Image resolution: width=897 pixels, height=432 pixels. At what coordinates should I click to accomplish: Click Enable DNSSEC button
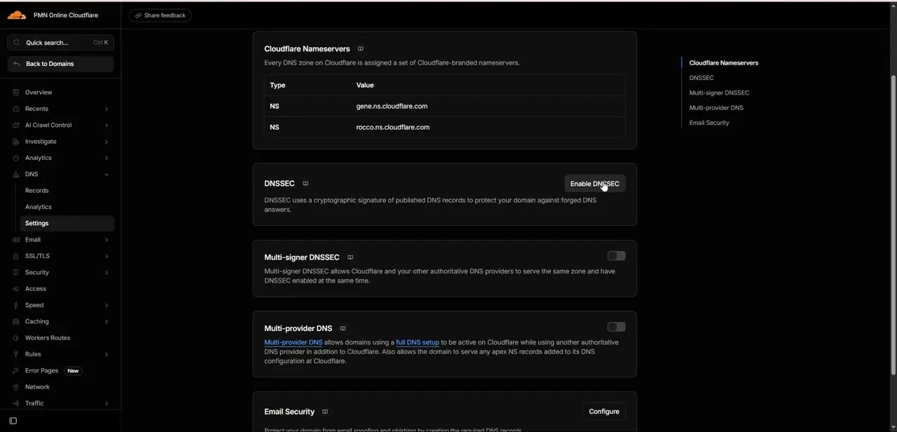[x=594, y=184]
